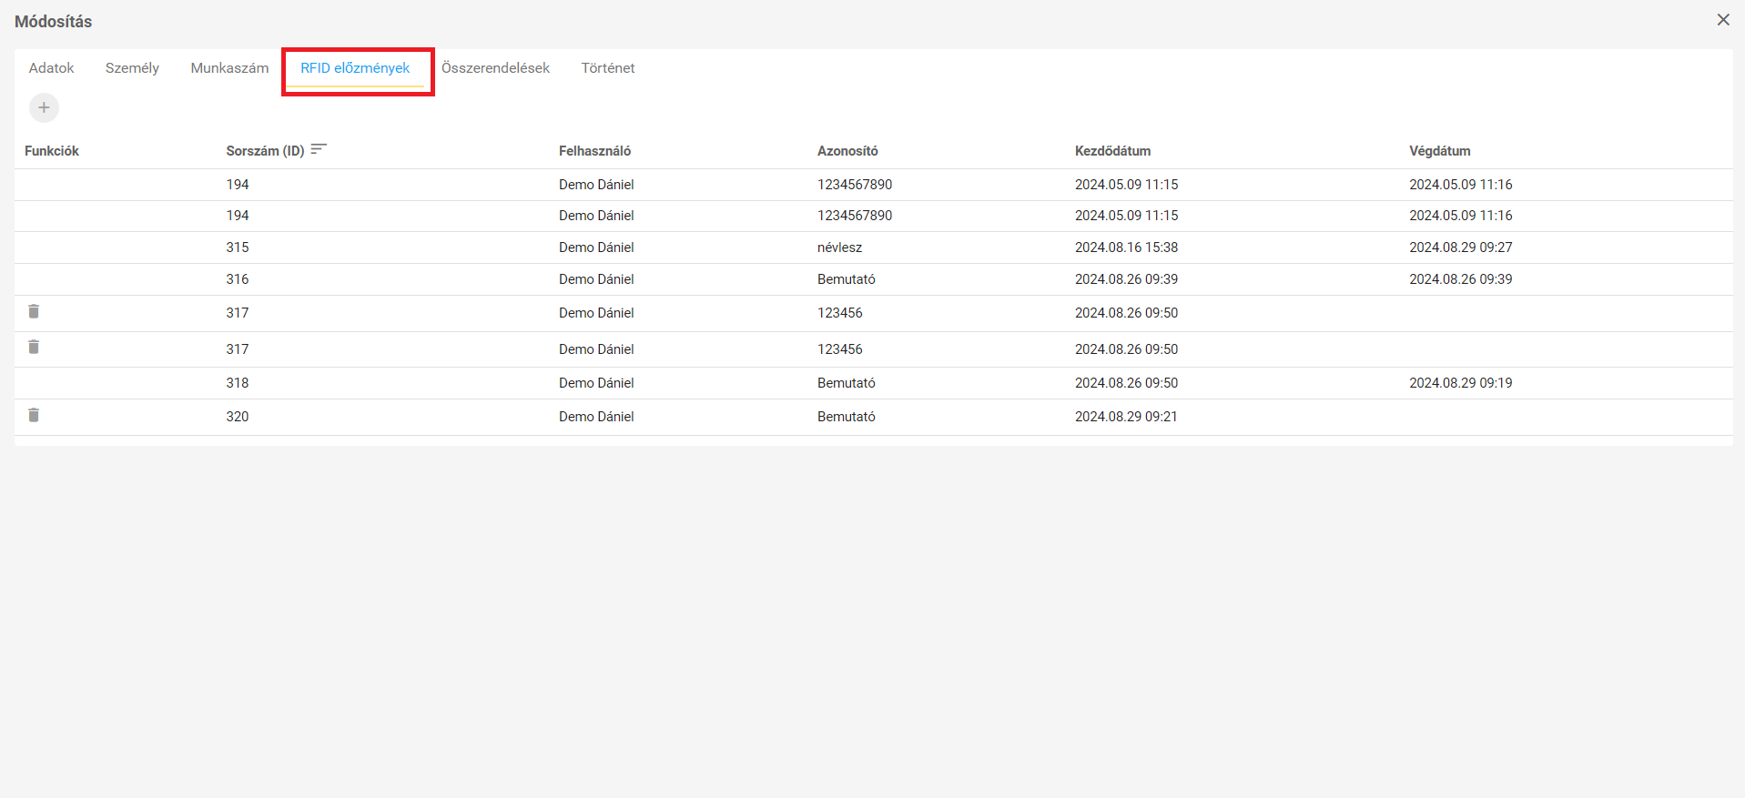The width and height of the screenshot is (1745, 798).
Task: Click the end date 2024.08.29 09:19 cell
Action: pyautogui.click(x=1460, y=383)
